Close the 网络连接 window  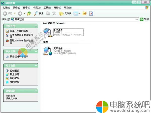click(x=145, y=2)
